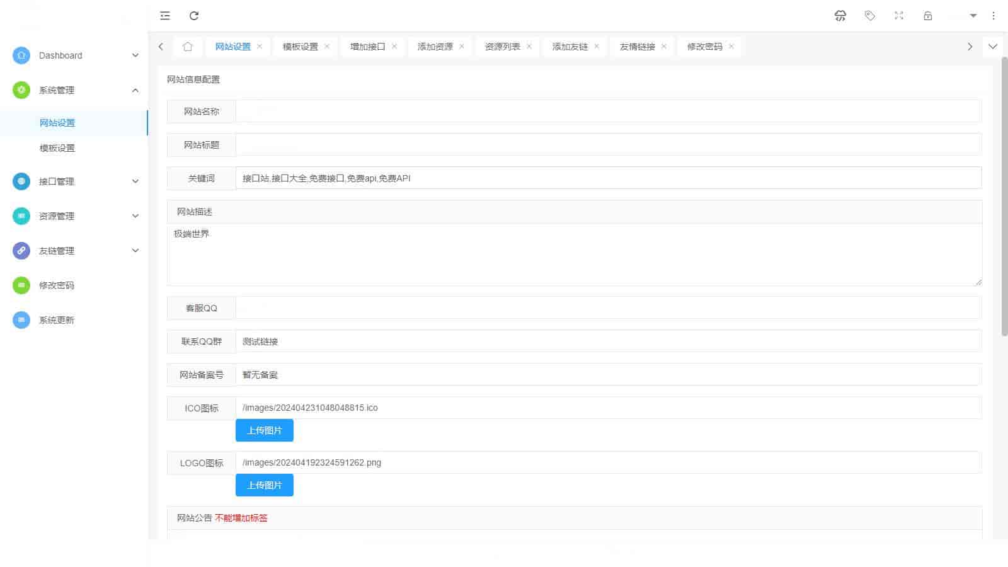Open the tab list dropdown arrow

993,47
